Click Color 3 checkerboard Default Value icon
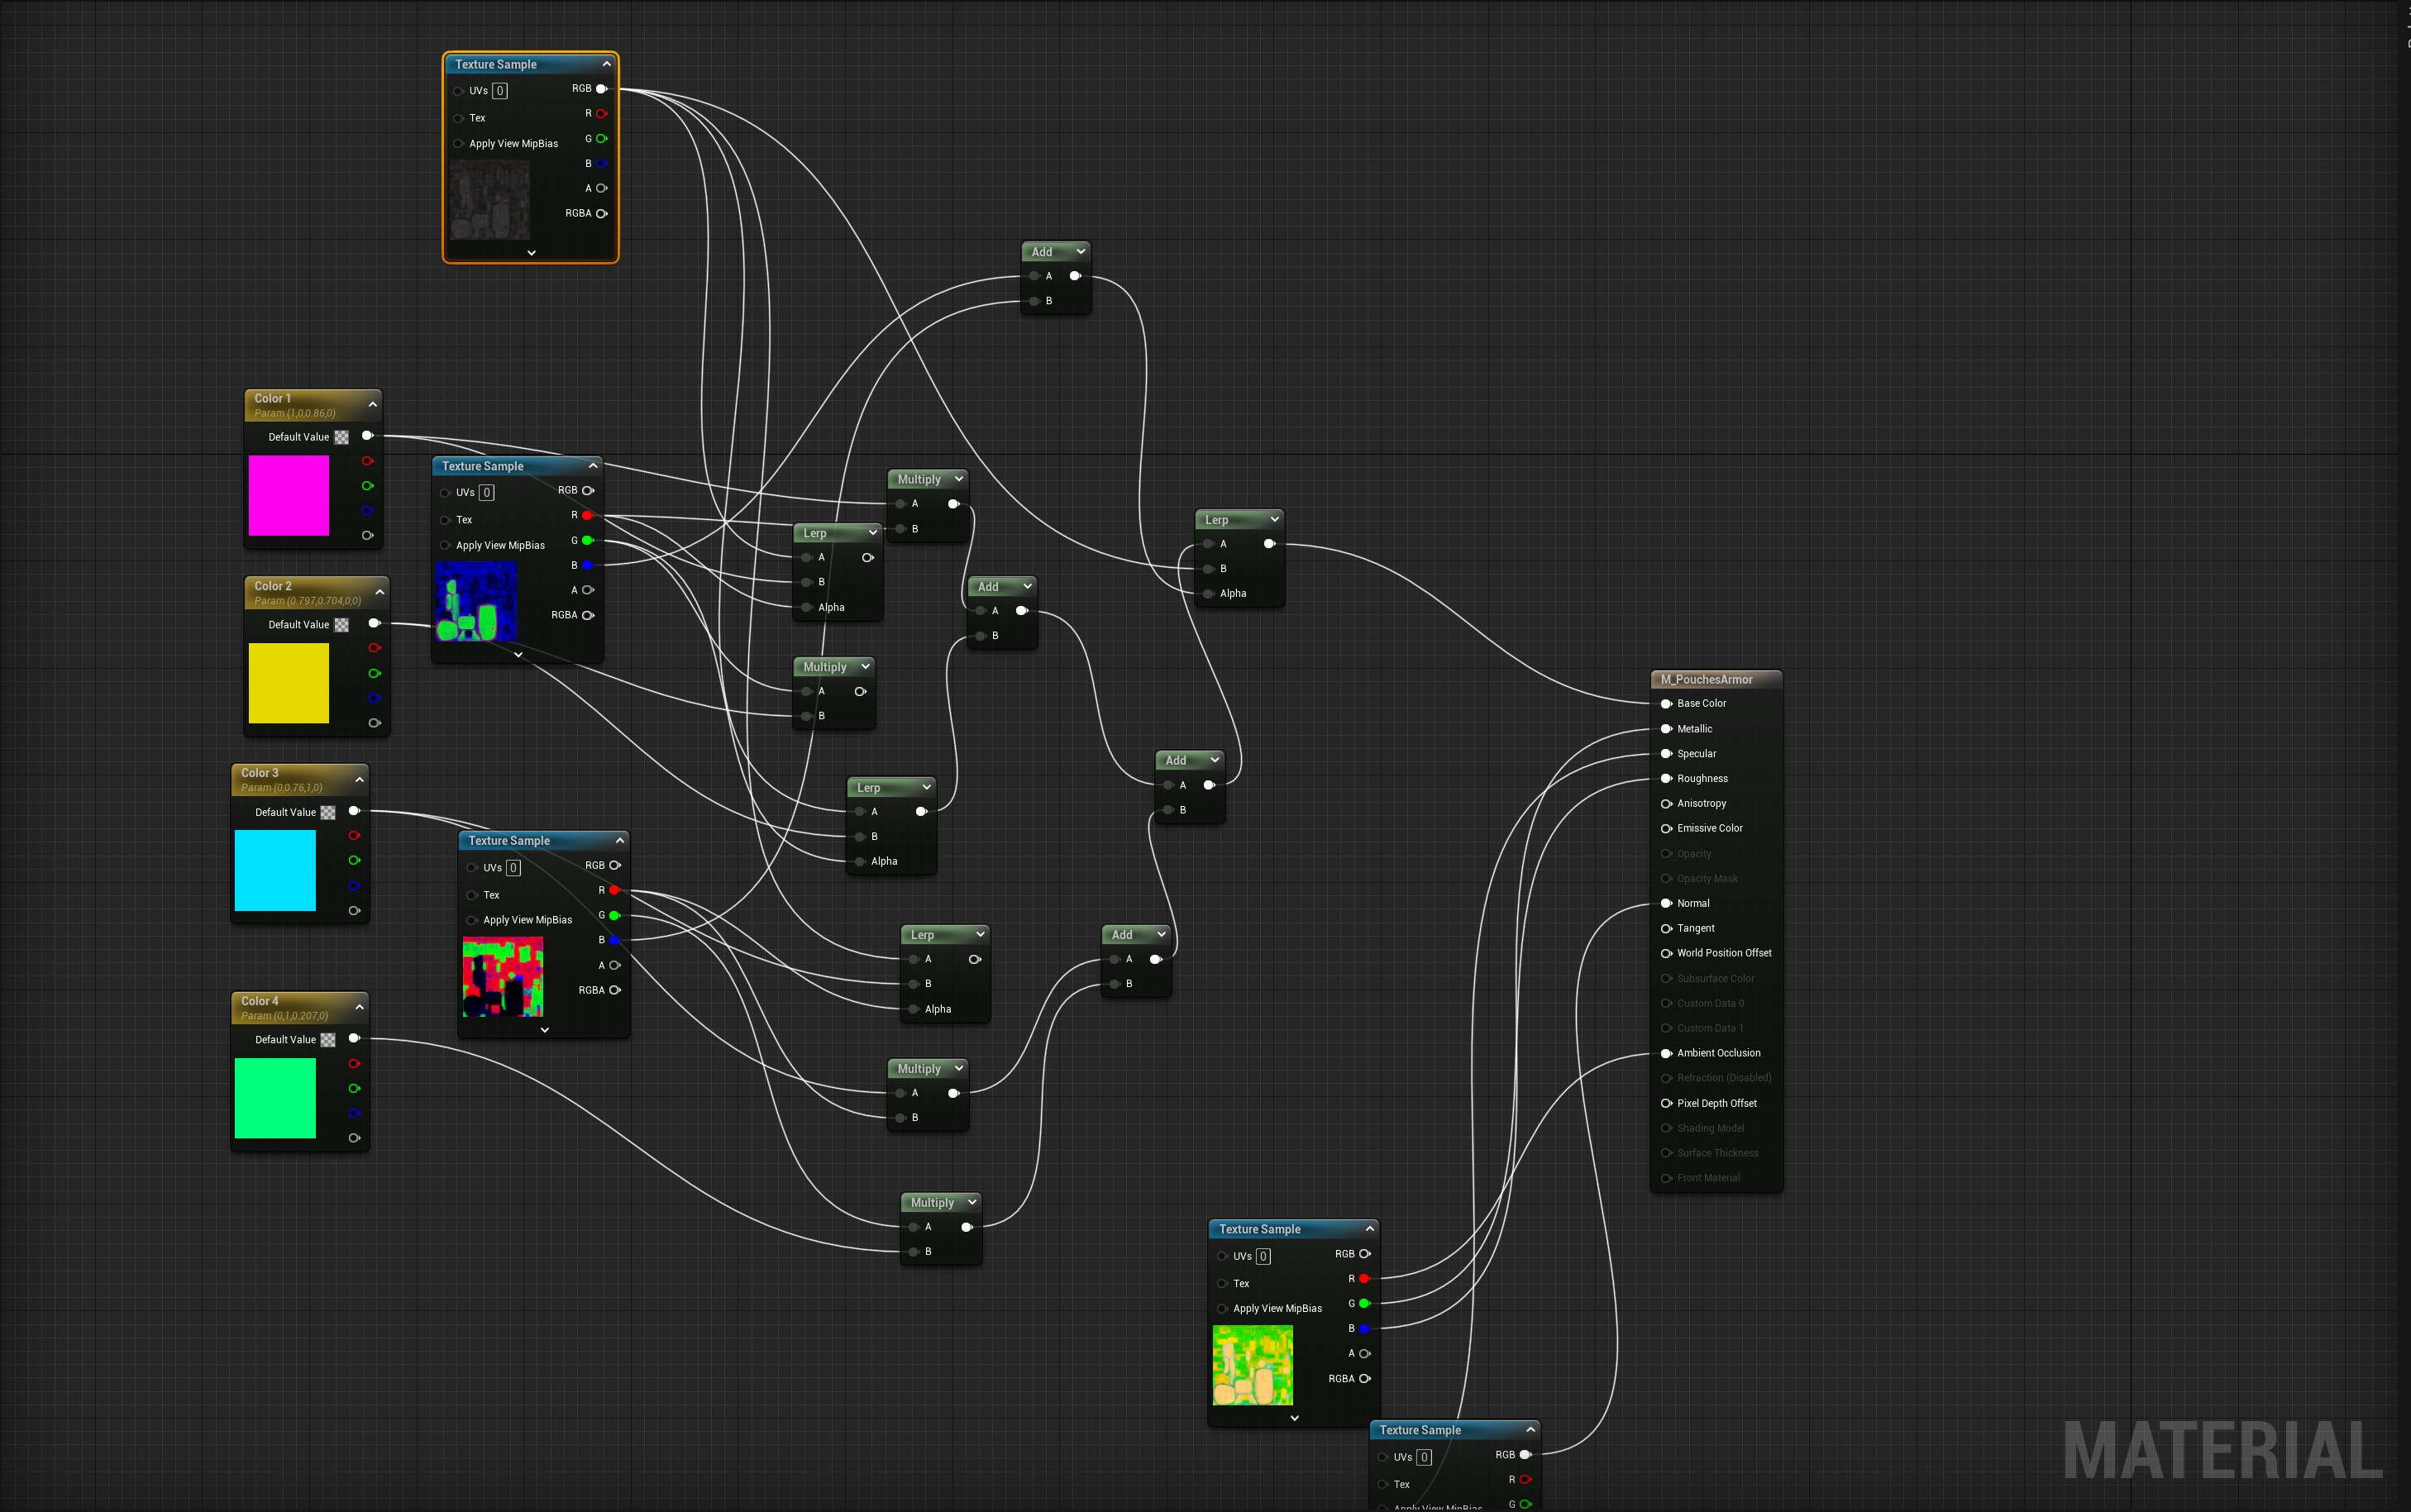This screenshot has width=2411, height=1512. [328, 813]
